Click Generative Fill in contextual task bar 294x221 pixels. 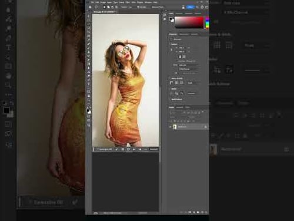pos(105,150)
